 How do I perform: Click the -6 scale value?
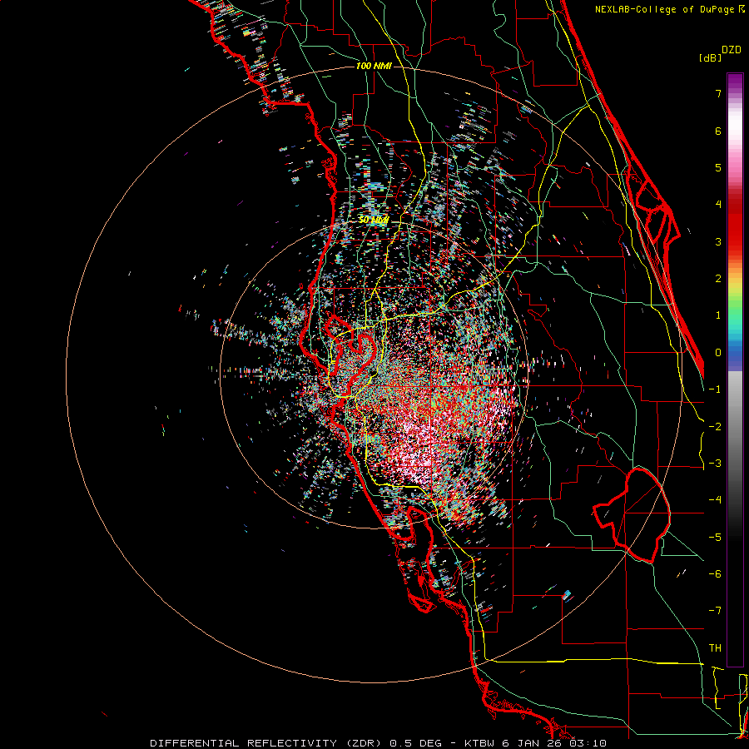click(x=715, y=574)
